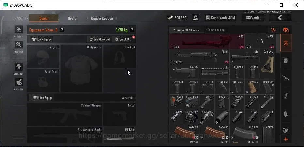Click the Retrieval sidebar icon
This screenshot has width=304, height=147.
(19, 45)
